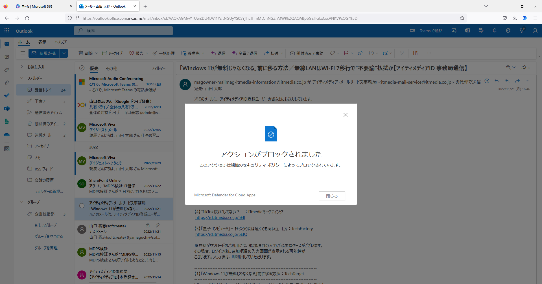Image resolution: width=542 pixels, height=284 pixels.
Task: Expand 削除 dropdown arrow
Action: click(96, 53)
